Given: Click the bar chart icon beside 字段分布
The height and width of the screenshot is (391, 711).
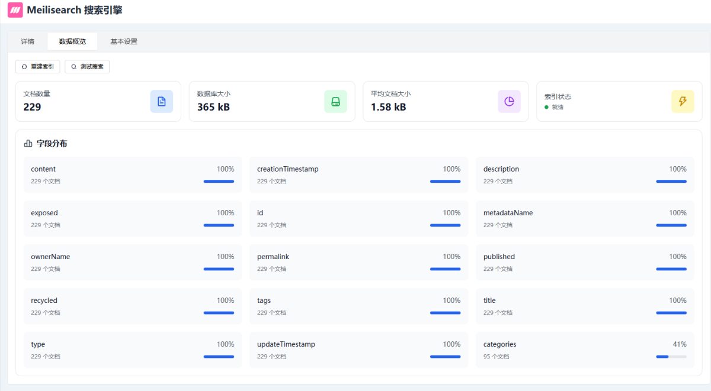Looking at the screenshot, I should (x=28, y=144).
